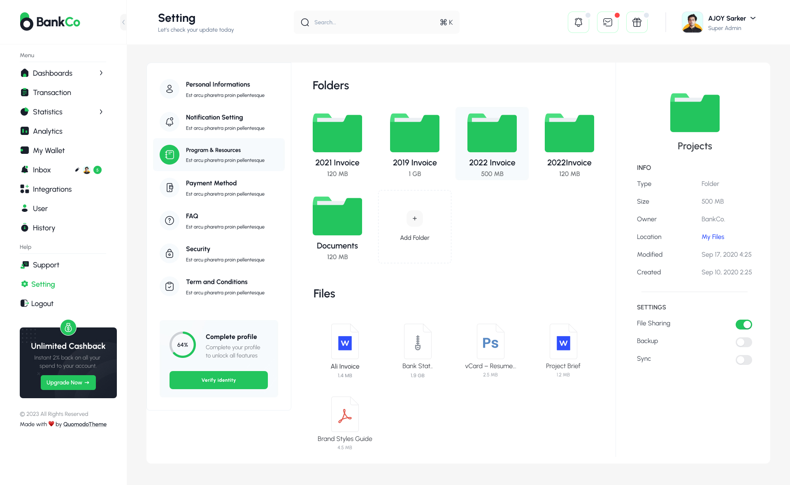Select the Analytics sidebar icon

click(x=25, y=131)
